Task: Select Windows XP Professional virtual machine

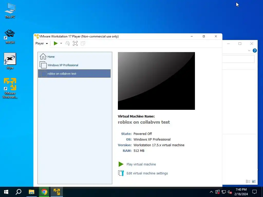Action: 74,65
